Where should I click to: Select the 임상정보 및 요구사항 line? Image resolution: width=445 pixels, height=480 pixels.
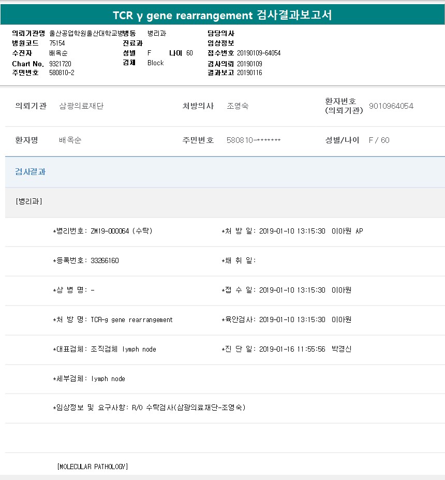149,408
